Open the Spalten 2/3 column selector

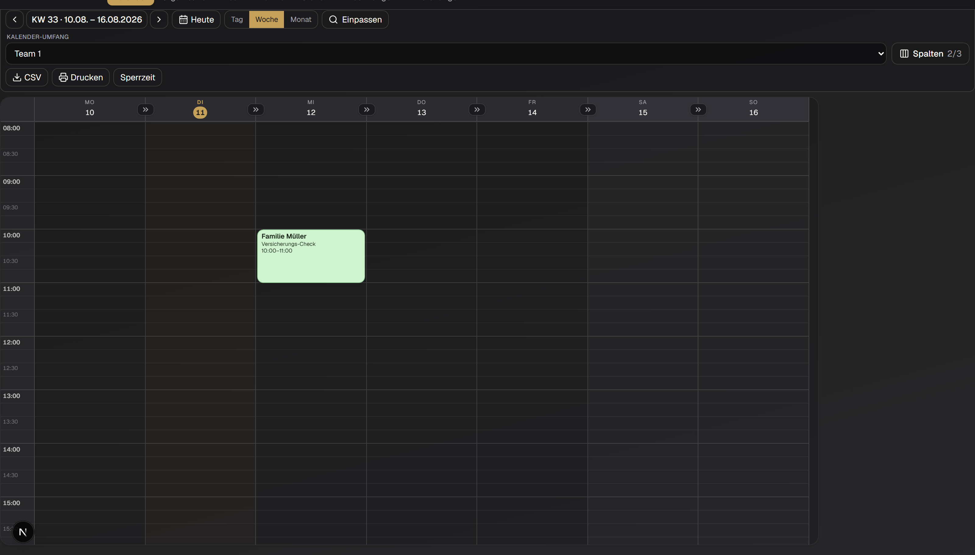click(930, 54)
